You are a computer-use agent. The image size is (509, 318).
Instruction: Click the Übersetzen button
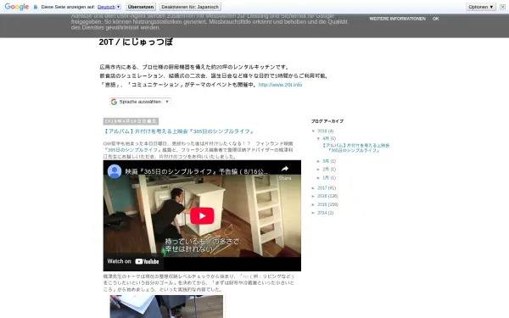141,7
